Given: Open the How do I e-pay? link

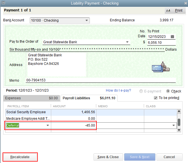Looking at the screenshot, I should point(118,90).
